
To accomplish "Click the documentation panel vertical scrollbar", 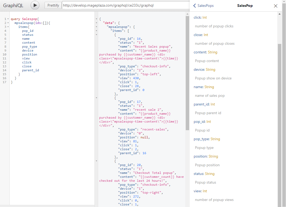I will click(x=280, y=118).
